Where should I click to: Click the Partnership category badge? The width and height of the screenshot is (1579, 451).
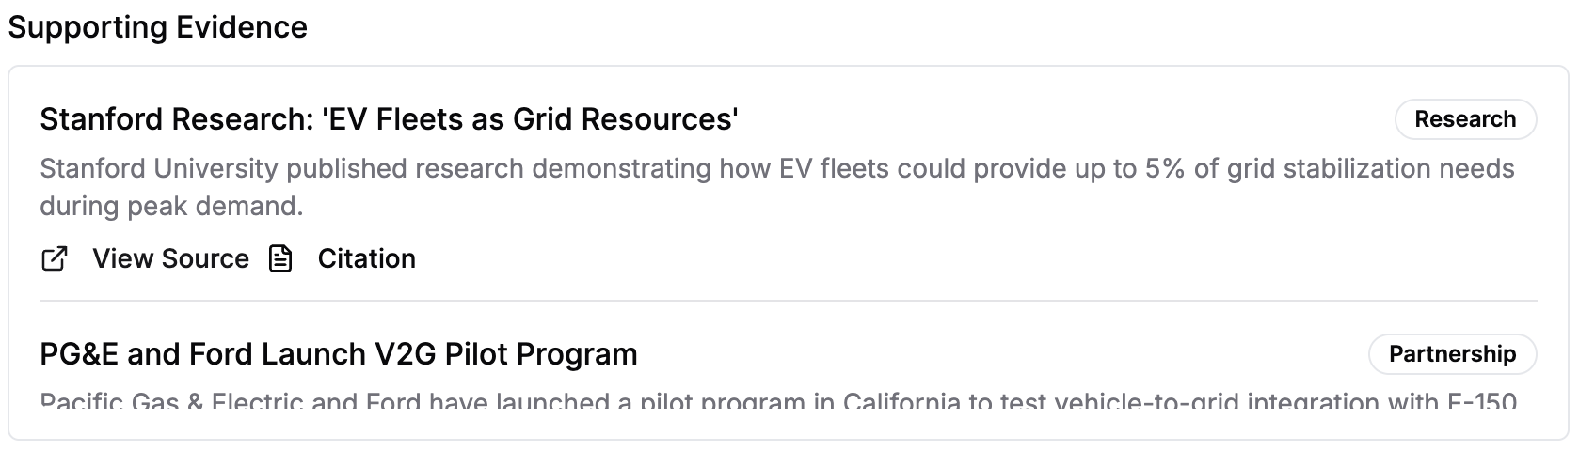[1452, 354]
